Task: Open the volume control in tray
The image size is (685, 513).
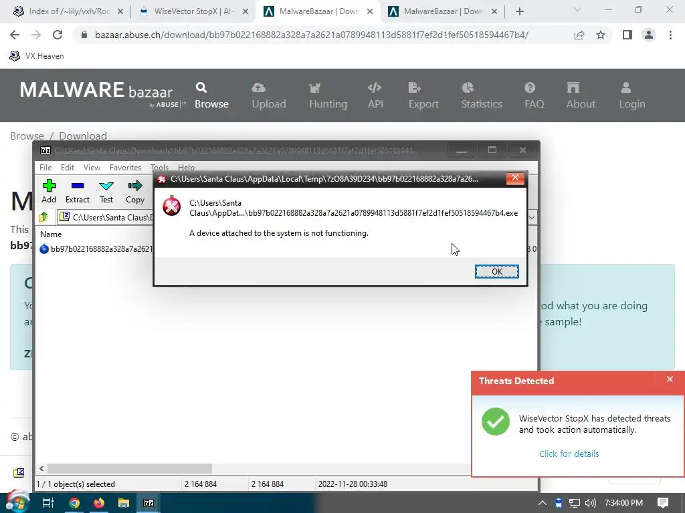Action: coord(590,503)
